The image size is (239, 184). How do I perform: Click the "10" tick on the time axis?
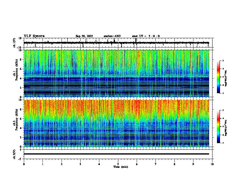click(x=212, y=164)
